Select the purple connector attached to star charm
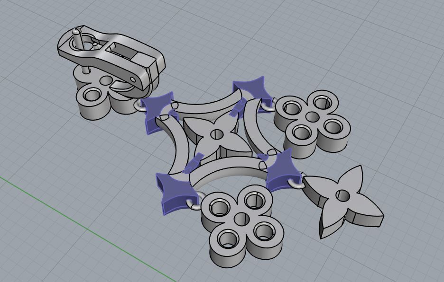The height and width of the screenshot is (282, 444). coord(284,170)
